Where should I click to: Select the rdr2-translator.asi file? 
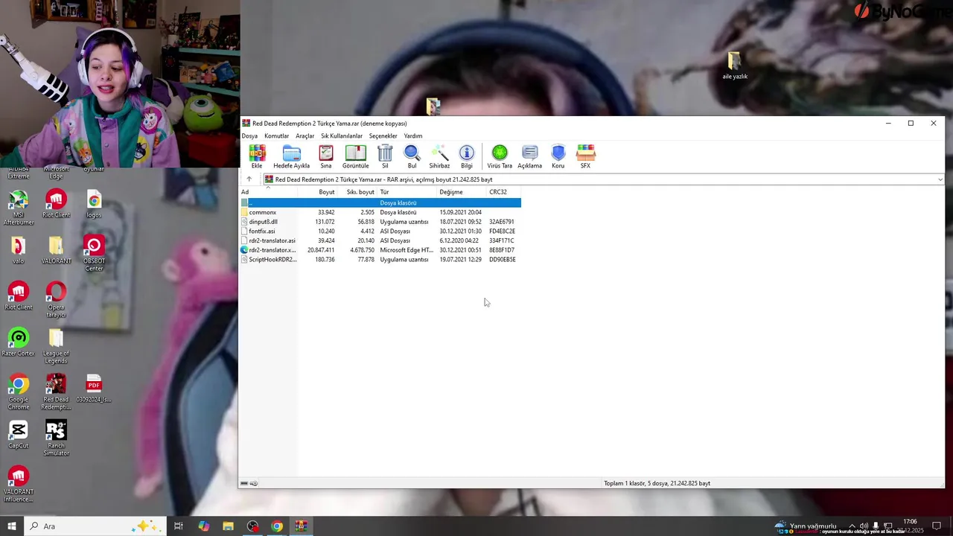tap(380, 240)
